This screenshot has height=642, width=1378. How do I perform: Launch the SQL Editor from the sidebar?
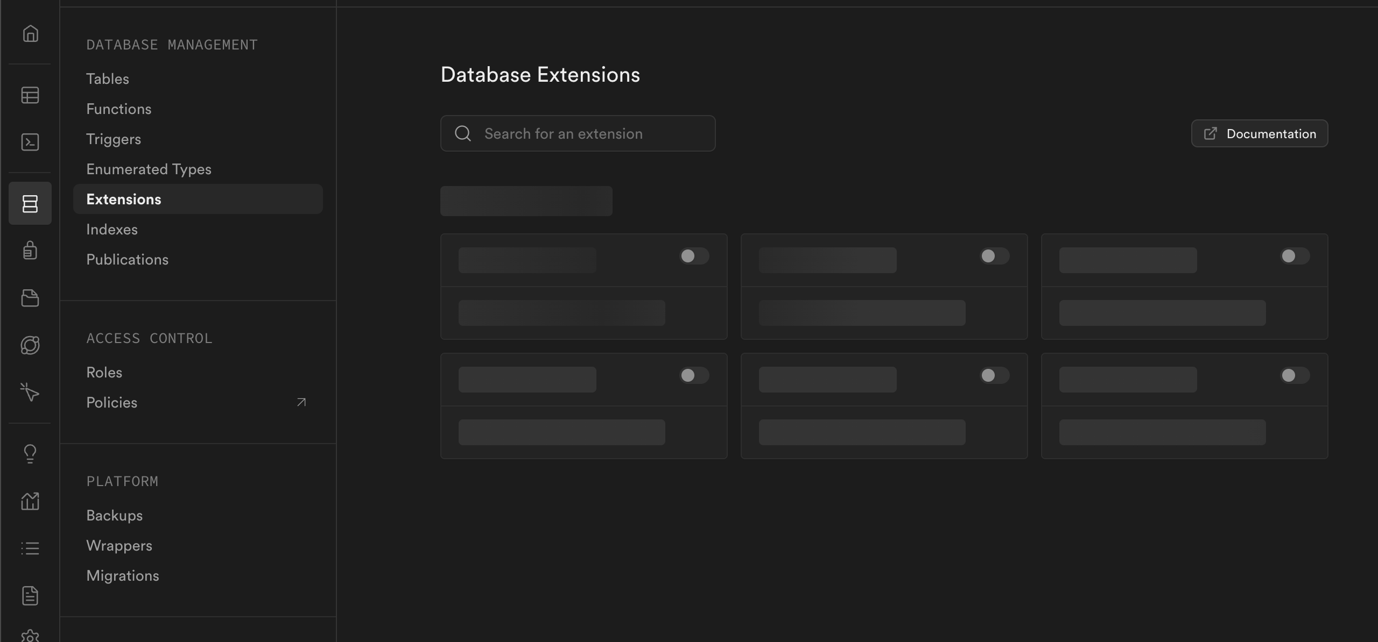coord(30,142)
